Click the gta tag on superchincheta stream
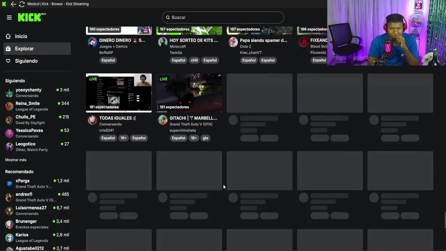This screenshot has width=446, height=251. point(206,138)
